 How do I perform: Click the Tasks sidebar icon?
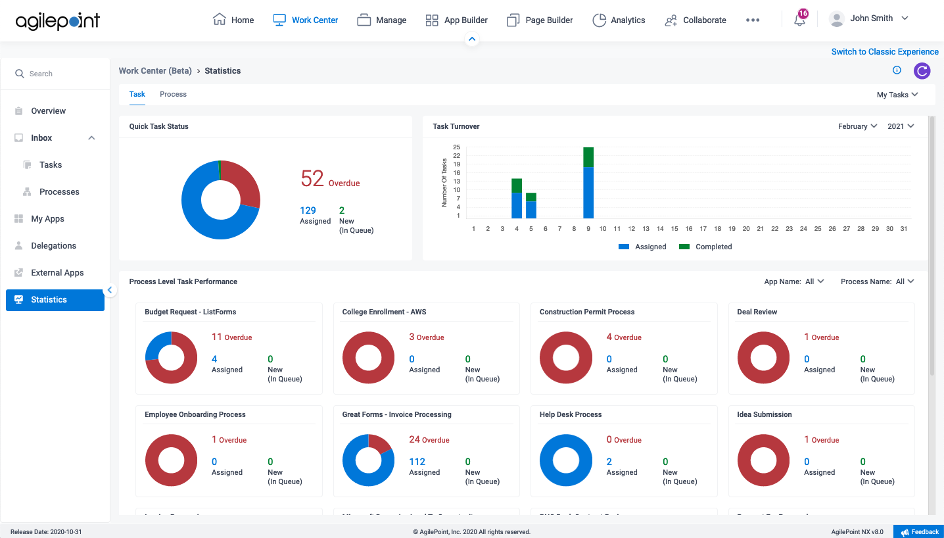(27, 165)
